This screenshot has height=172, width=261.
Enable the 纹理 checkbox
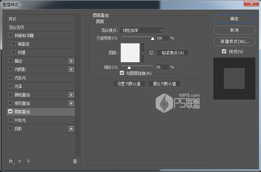click(13, 52)
